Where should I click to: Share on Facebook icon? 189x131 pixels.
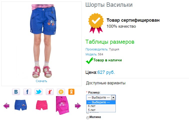coord(27,92)
